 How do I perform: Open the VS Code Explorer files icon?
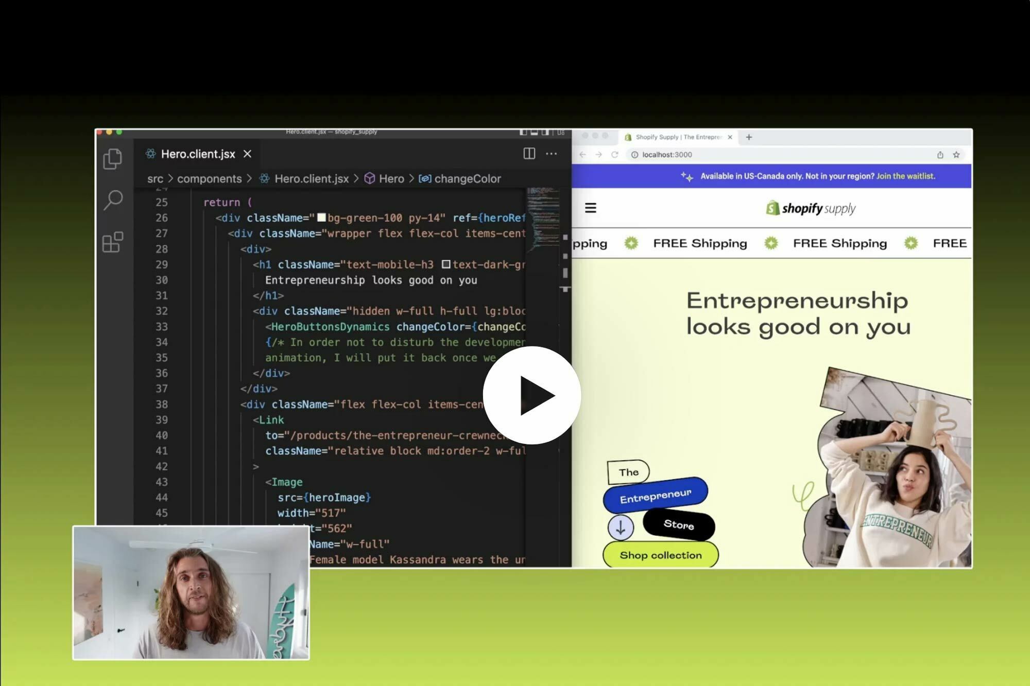pyautogui.click(x=113, y=159)
